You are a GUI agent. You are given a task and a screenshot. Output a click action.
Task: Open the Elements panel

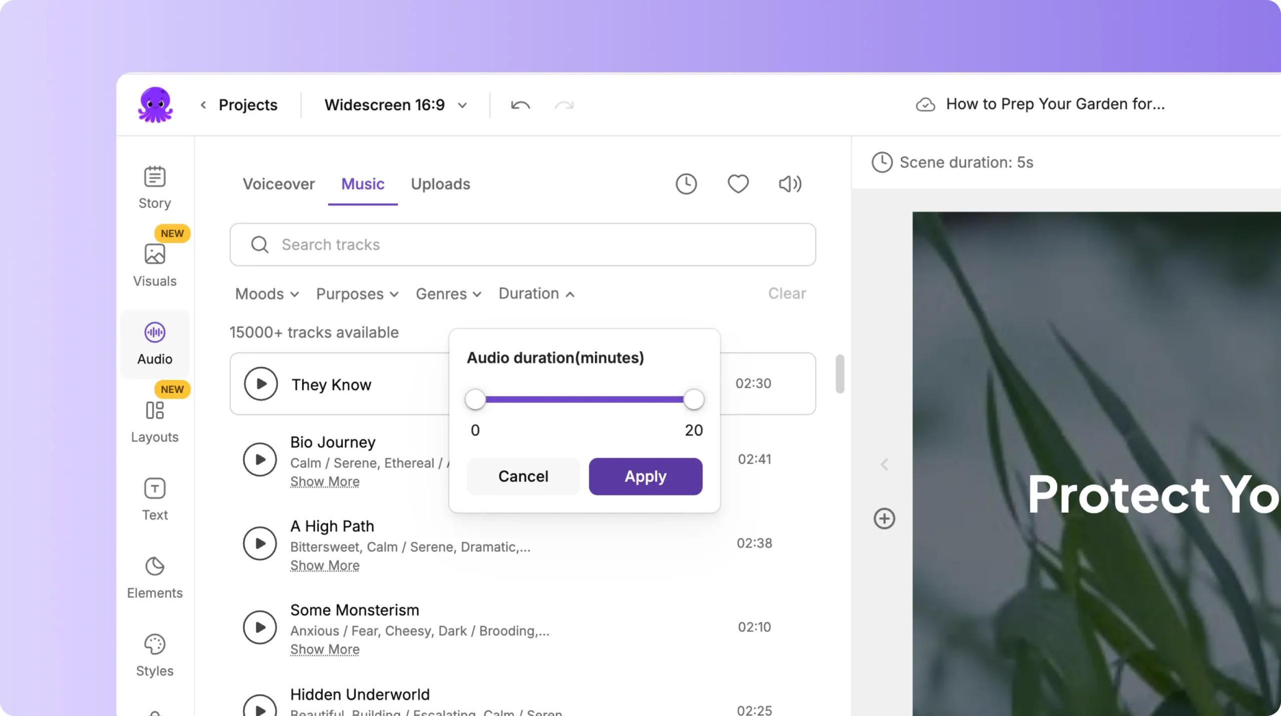click(x=155, y=577)
